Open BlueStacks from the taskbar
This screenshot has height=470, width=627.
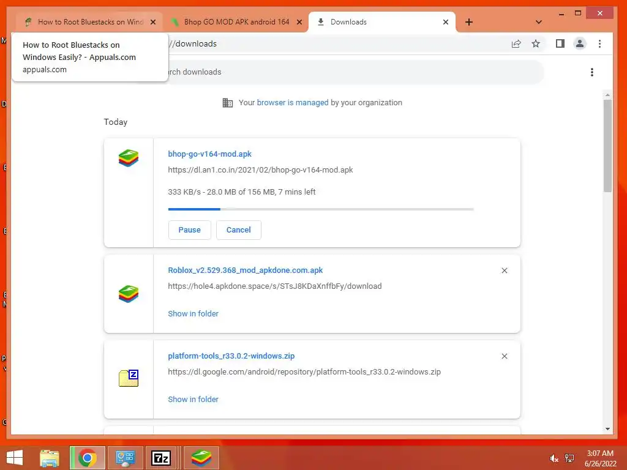point(201,458)
